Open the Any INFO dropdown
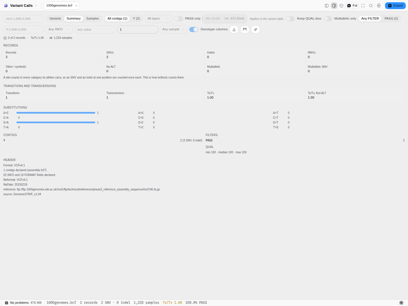 tap(59, 29)
